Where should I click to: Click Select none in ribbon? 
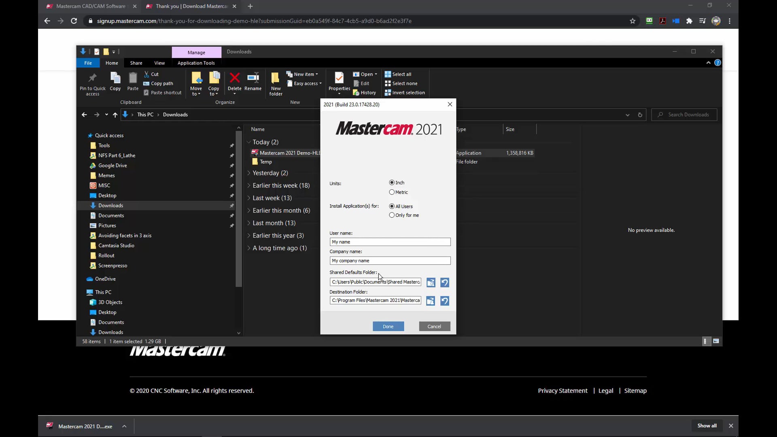click(x=401, y=83)
